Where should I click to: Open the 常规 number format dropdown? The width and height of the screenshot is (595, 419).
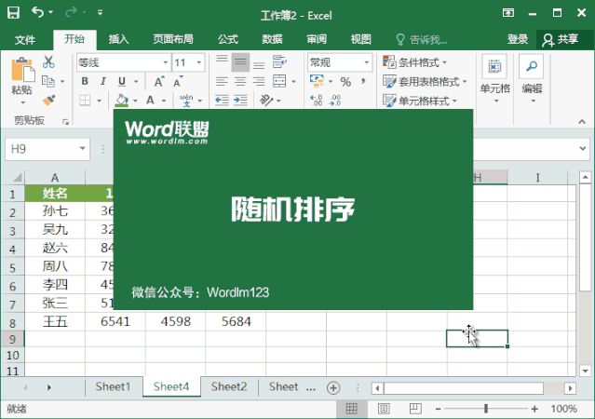[367, 62]
